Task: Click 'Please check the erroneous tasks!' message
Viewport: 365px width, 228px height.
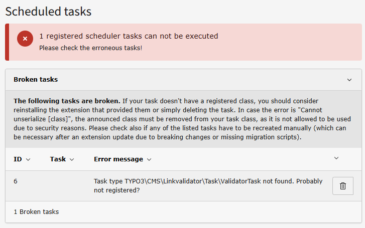Action: [90, 48]
